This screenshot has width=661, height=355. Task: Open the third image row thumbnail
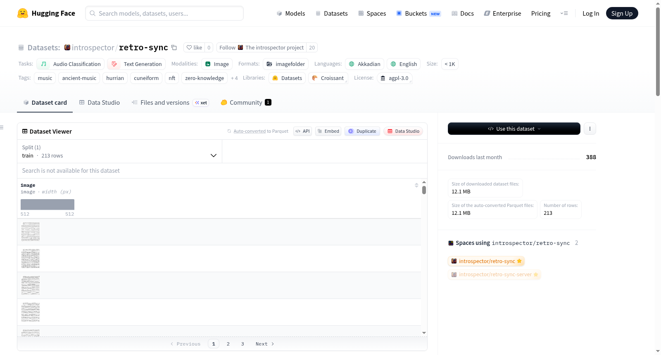(31, 285)
